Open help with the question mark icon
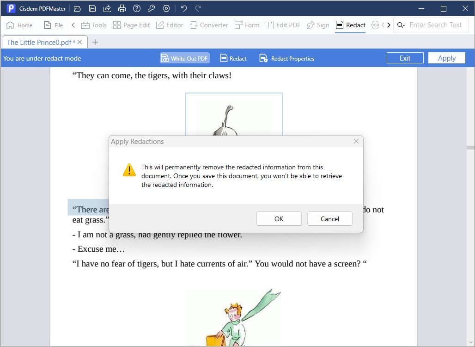This screenshot has width=475, height=347. pyautogui.click(x=137, y=8)
